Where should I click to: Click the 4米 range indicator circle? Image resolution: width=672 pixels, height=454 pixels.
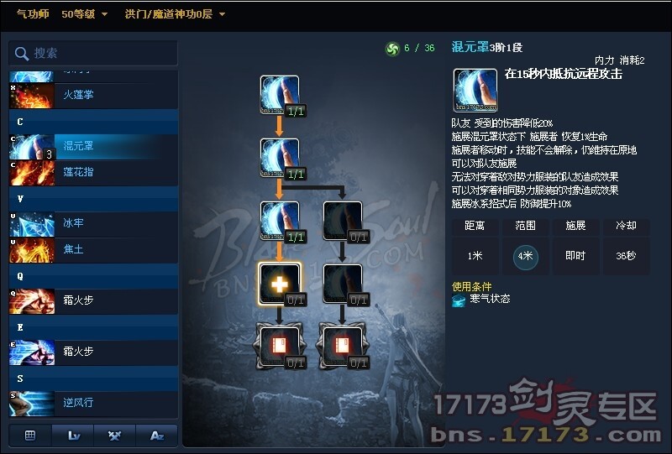526,256
